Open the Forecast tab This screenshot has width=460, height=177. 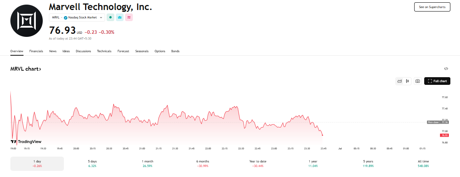pyautogui.click(x=123, y=51)
